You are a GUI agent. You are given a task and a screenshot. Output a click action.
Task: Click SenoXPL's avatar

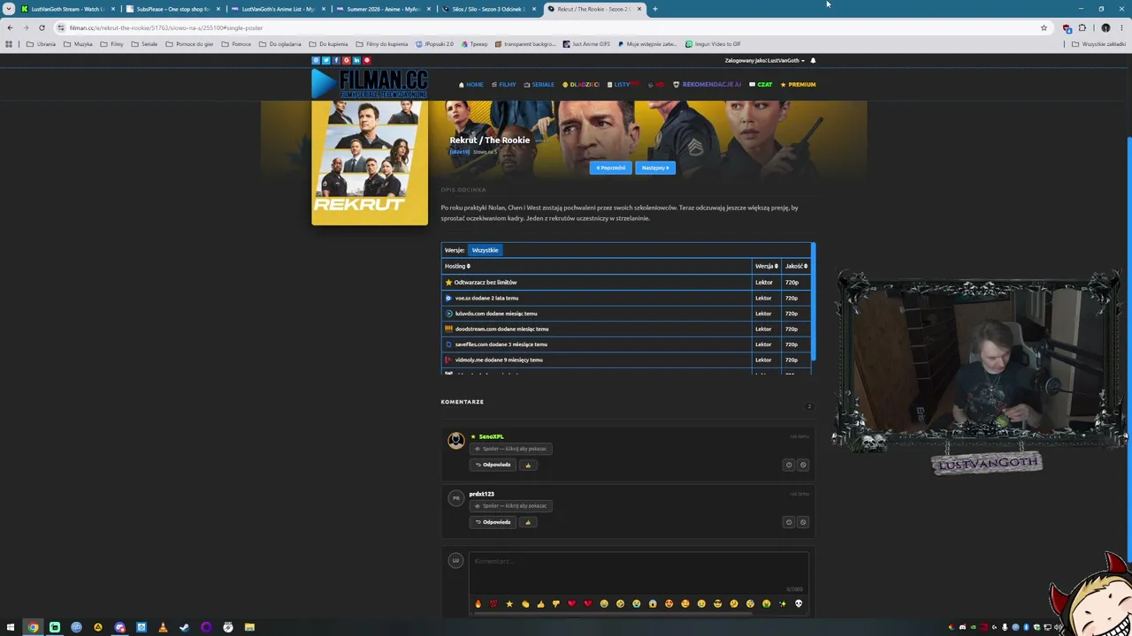click(455, 440)
